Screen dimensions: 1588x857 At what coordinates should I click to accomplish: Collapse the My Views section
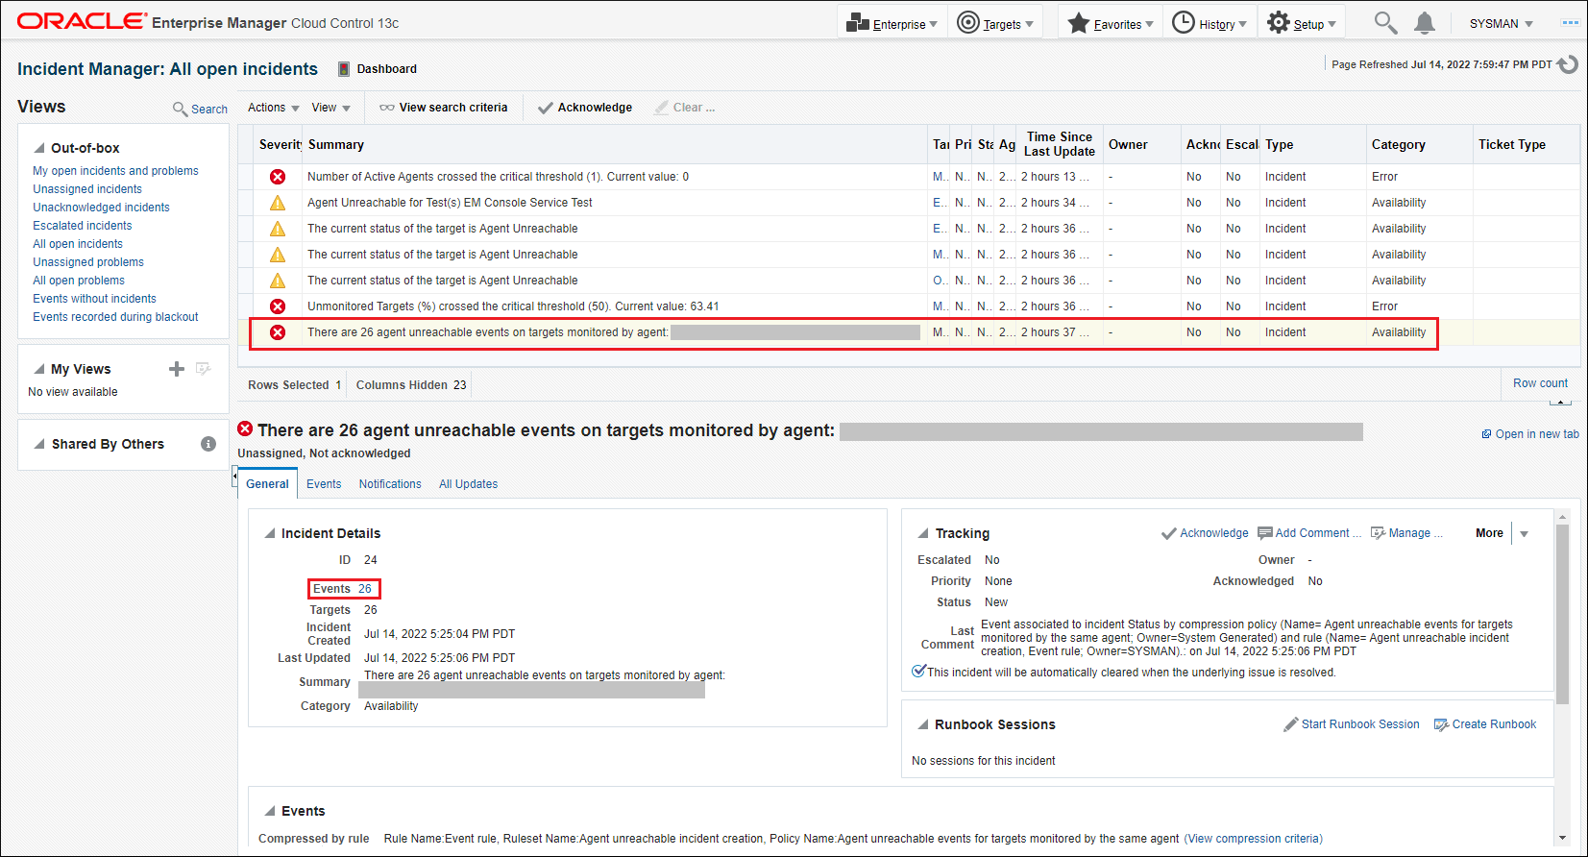39,369
